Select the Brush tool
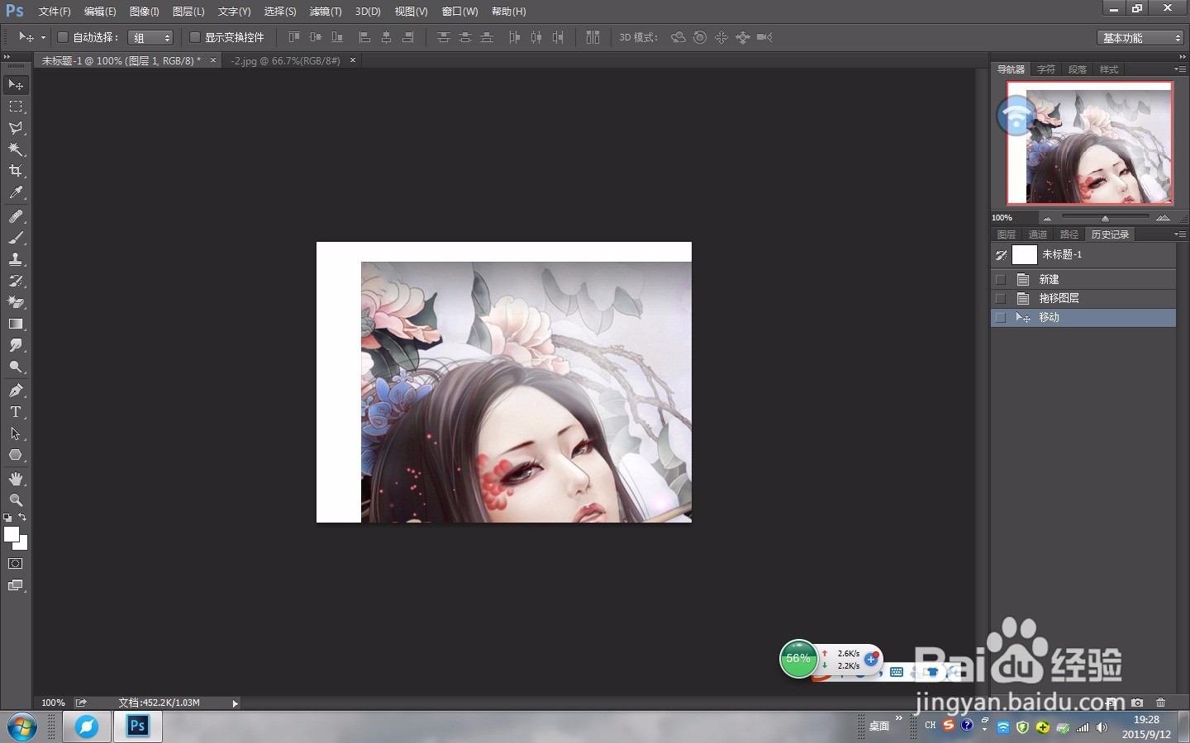 point(16,238)
